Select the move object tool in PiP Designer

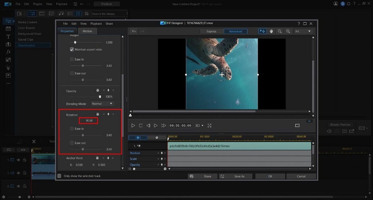point(263,31)
